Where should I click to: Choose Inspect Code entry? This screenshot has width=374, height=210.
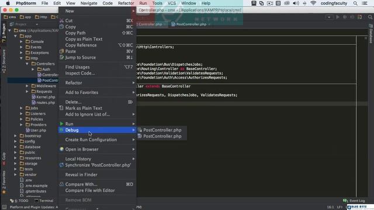[98, 73]
